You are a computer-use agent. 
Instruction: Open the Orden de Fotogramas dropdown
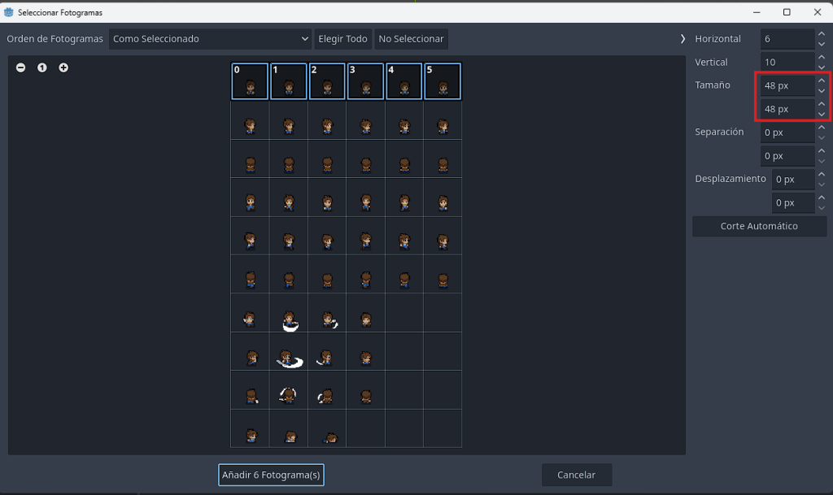coord(210,39)
